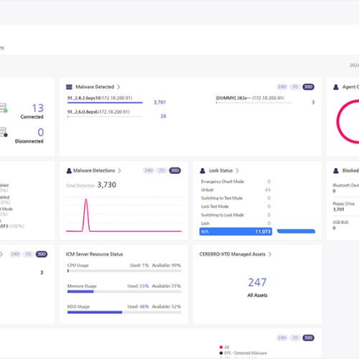The width and height of the screenshot is (359, 359).
Task: Click the Blocked panel user icon
Action: 336,171
